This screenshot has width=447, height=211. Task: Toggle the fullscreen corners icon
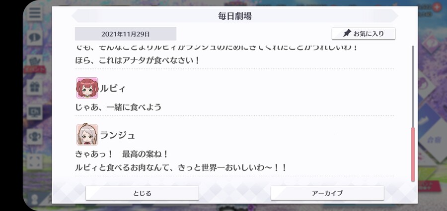click(x=34, y=161)
